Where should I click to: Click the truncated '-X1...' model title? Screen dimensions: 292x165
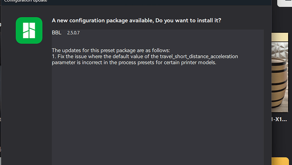tap(279, 119)
